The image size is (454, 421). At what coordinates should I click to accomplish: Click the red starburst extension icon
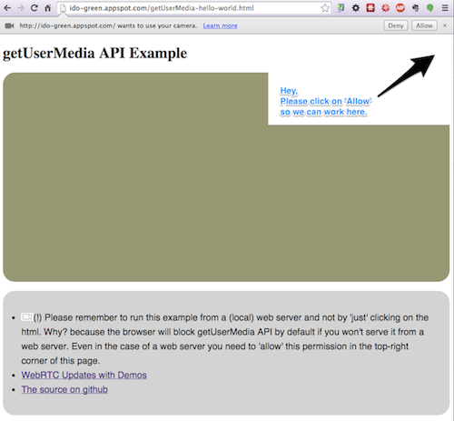click(385, 8)
